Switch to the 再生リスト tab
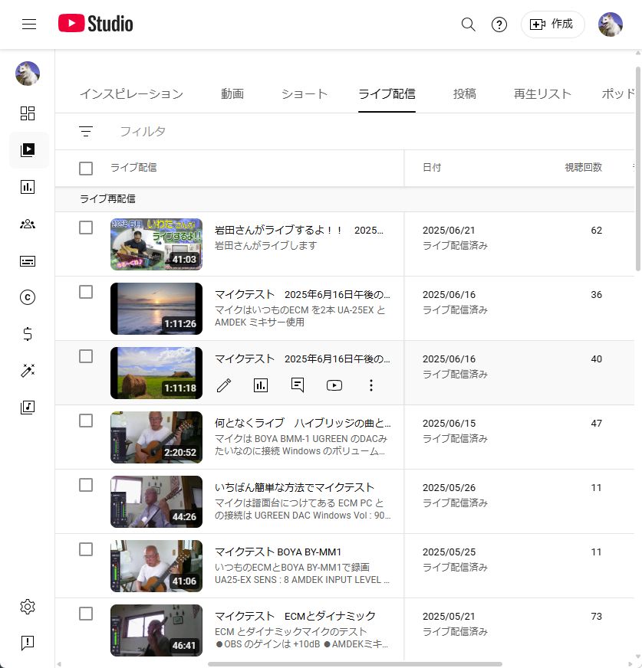Screen dimensions: 642x668 coord(542,94)
